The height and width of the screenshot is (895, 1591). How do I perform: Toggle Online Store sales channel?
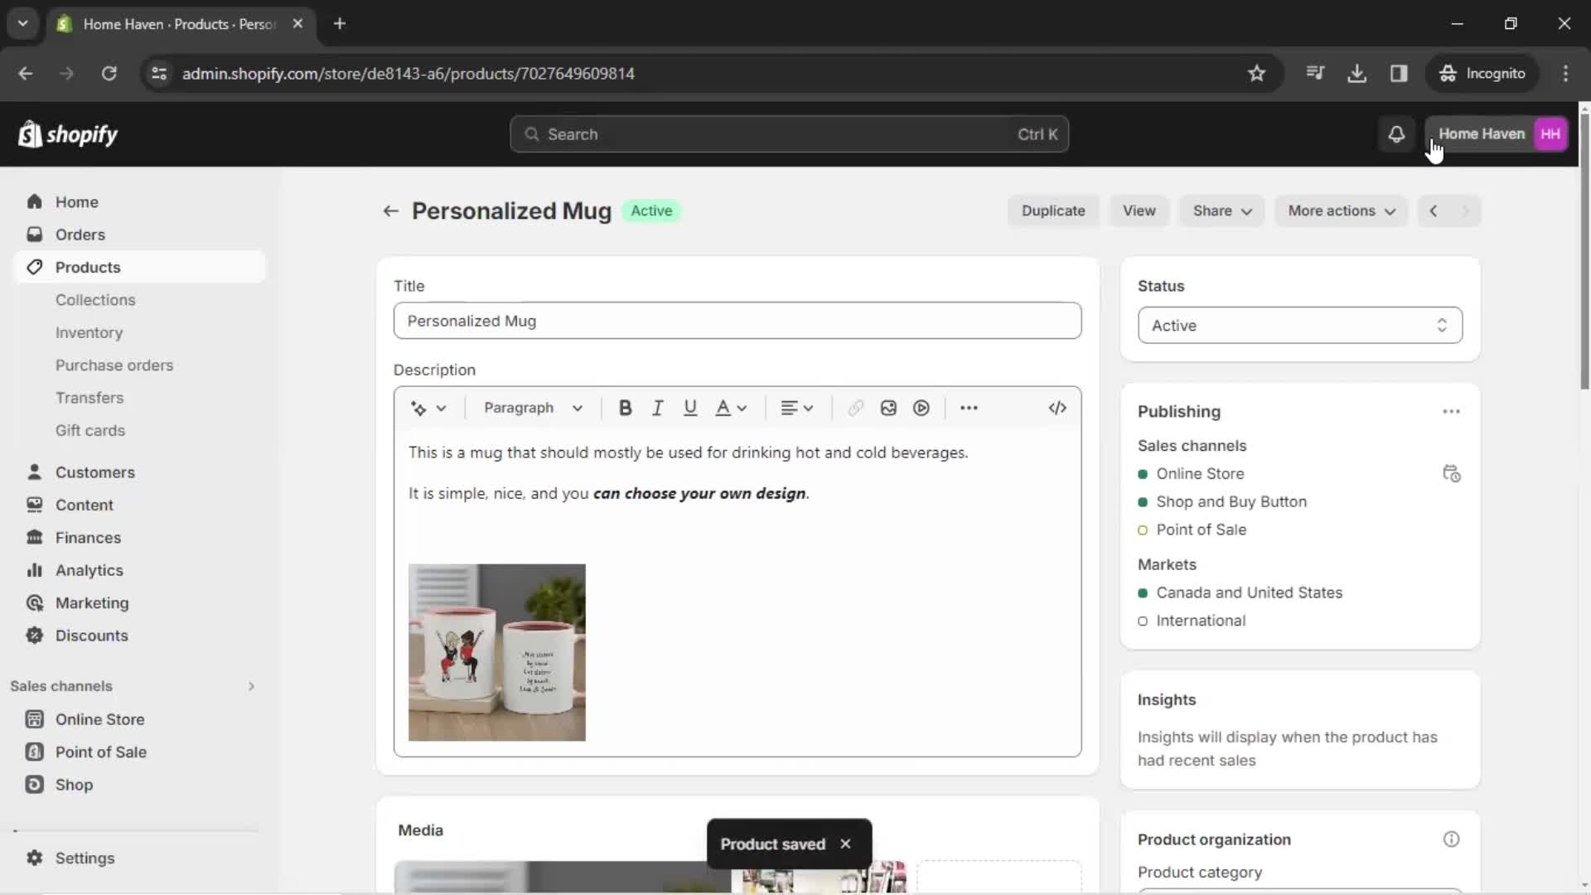coord(1144,473)
